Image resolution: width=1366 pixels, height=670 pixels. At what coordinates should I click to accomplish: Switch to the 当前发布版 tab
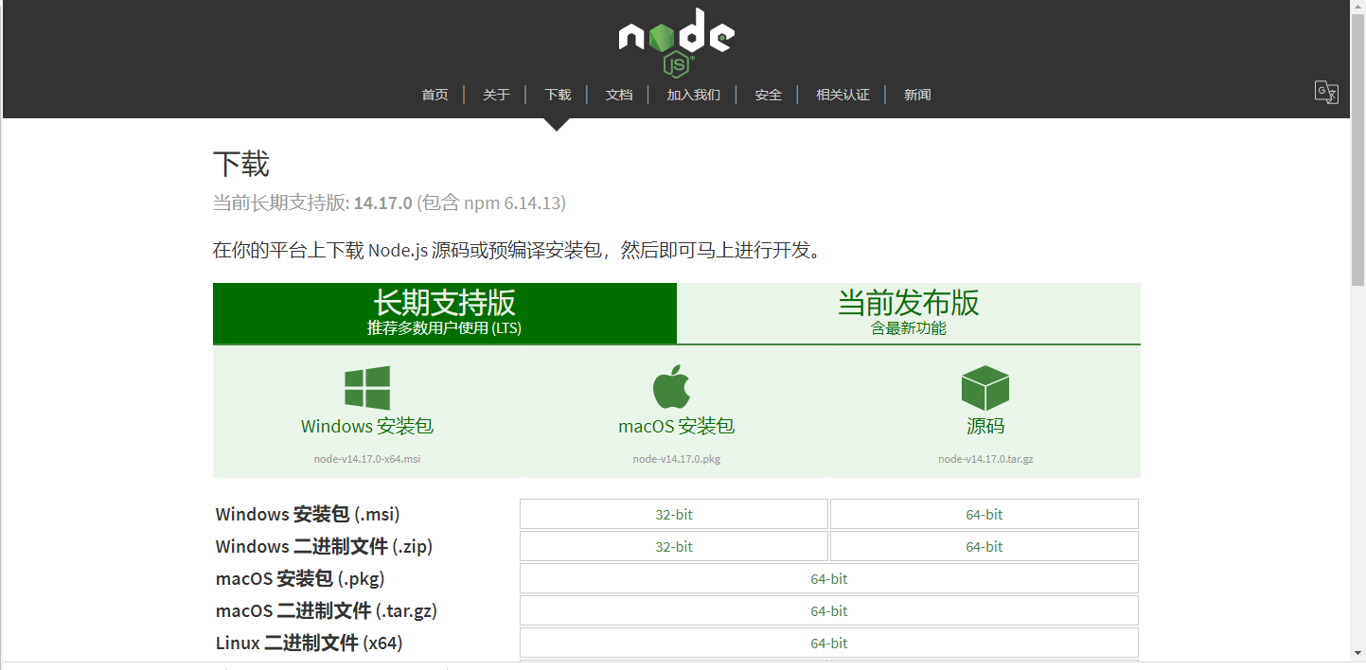click(x=909, y=313)
